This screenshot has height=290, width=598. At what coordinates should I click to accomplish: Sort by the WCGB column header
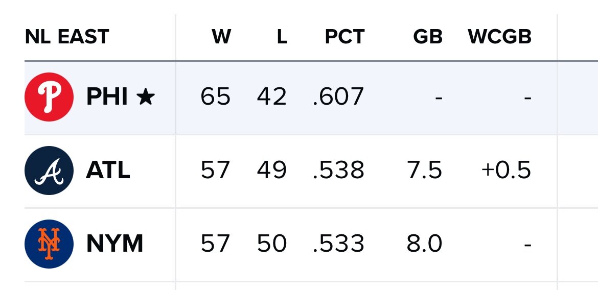[x=499, y=37]
